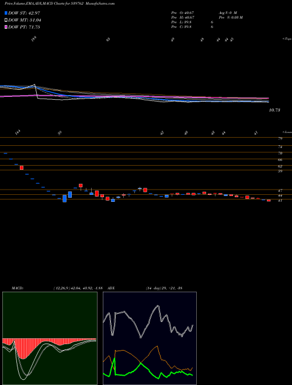The height and width of the screenshot is (385, 292).
Task: Click the orange -DI line peak in ADX panel
Action: click(x=157, y=346)
